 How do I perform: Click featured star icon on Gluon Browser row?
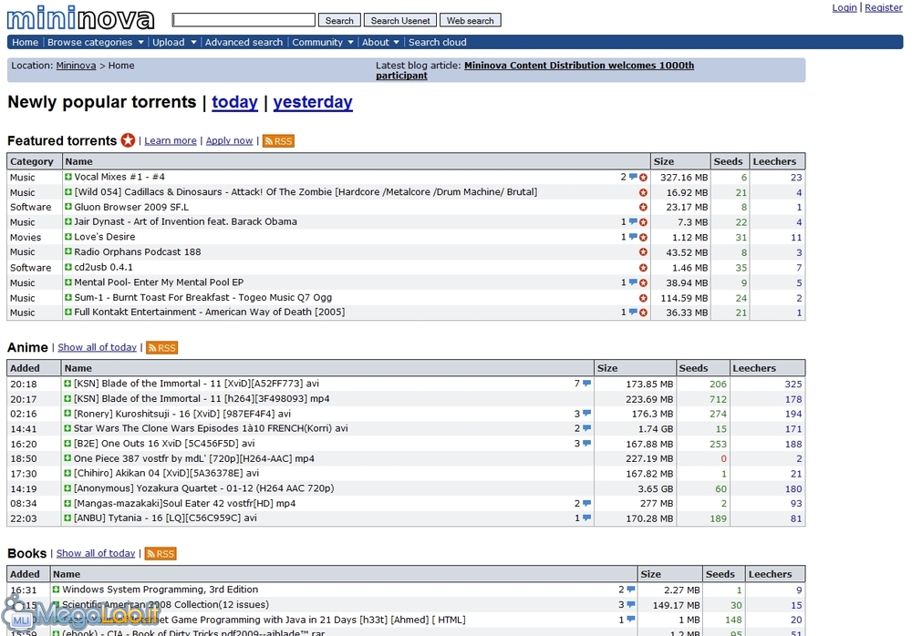tap(643, 207)
